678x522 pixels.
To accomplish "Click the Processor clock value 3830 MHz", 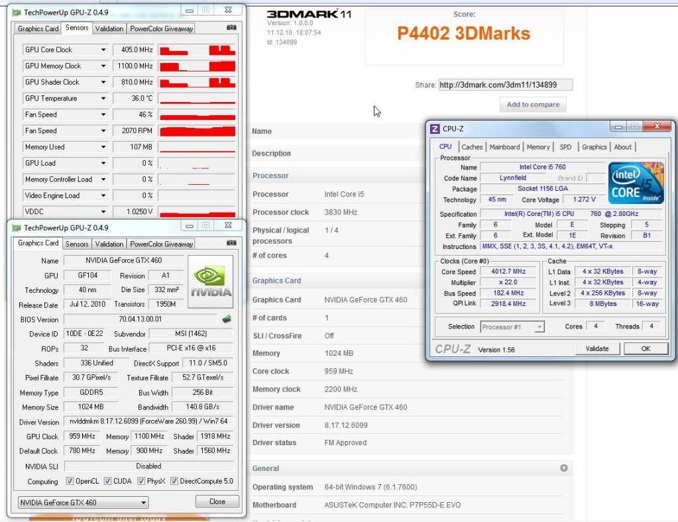I will [341, 212].
